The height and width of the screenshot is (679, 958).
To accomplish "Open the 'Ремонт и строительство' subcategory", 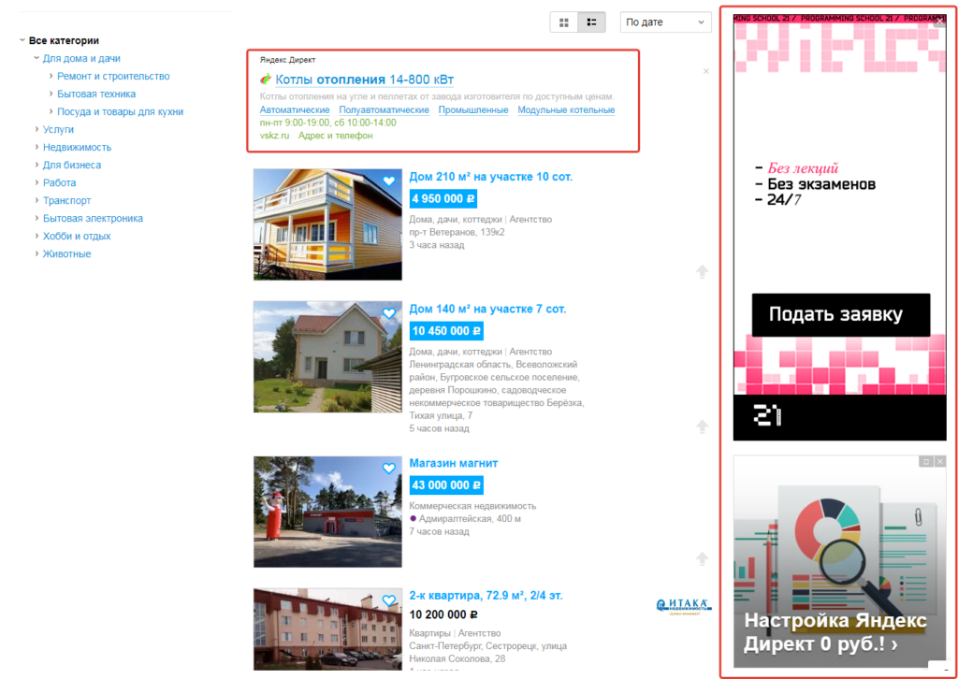I will pyautogui.click(x=113, y=77).
